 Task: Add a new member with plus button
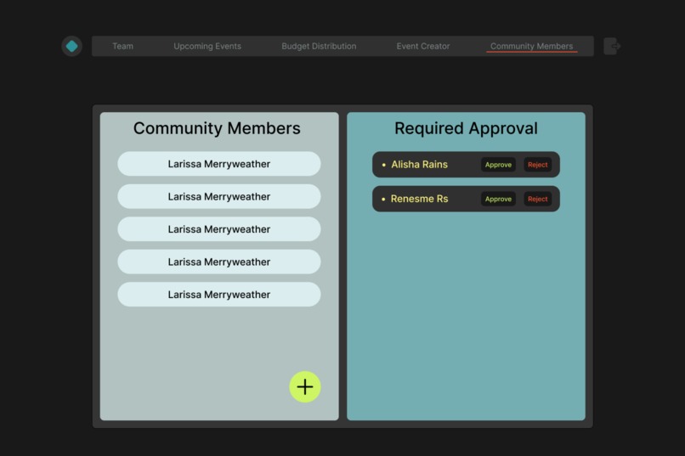pos(305,387)
